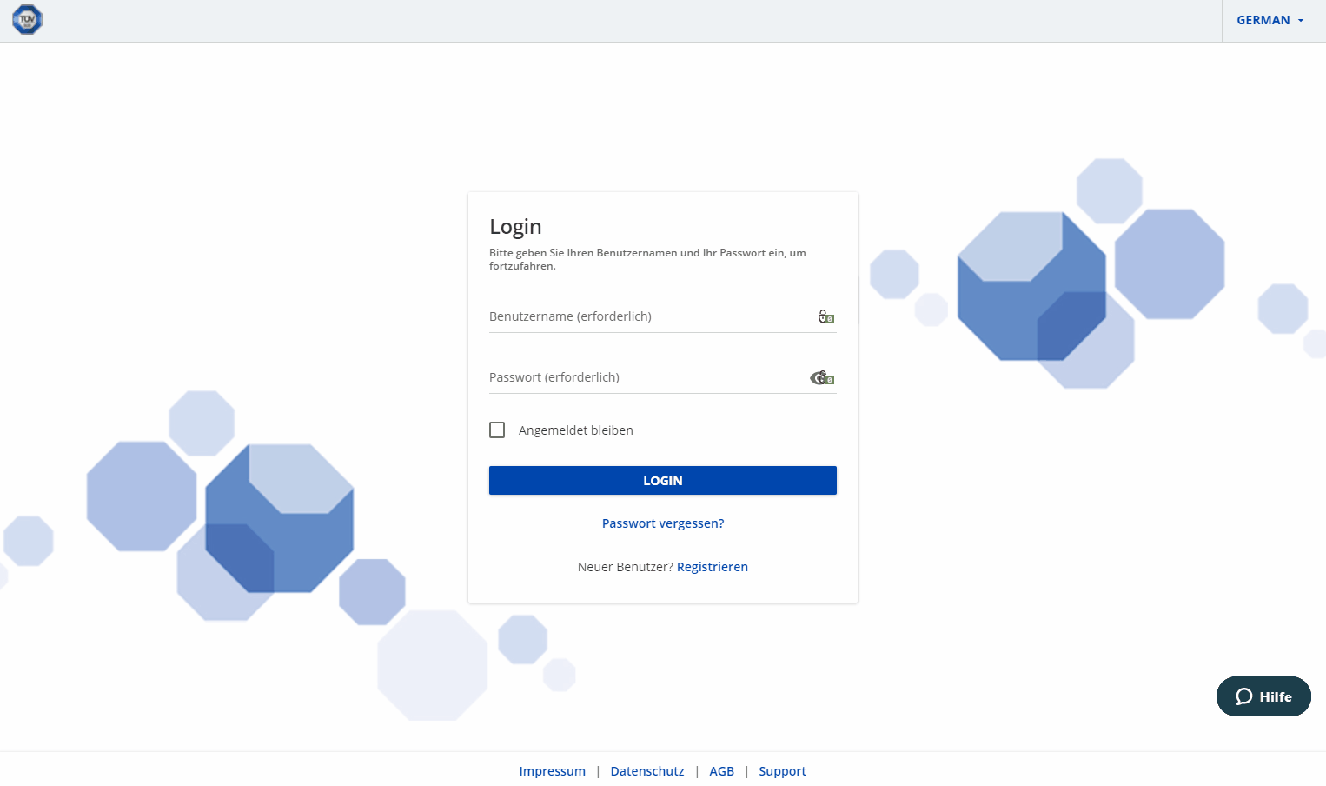Click the 'Passwort vergessen?' link

[662, 523]
